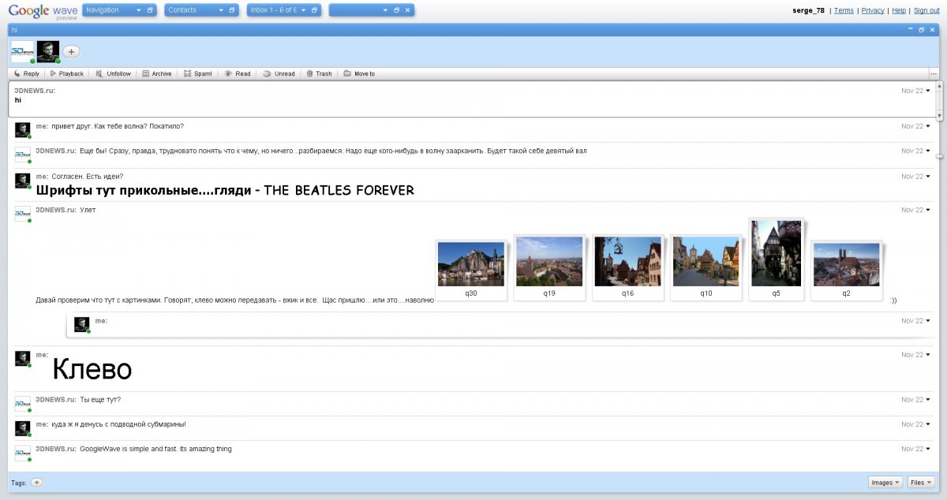Open the Privacy link

pyautogui.click(x=873, y=10)
